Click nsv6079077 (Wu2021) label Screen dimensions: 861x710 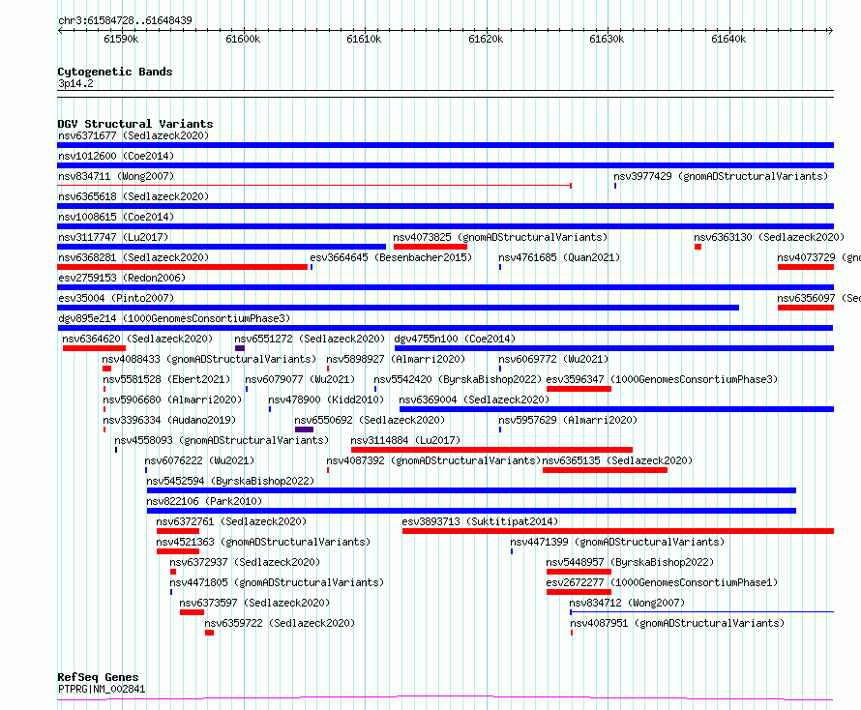click(x=300, y=379)
